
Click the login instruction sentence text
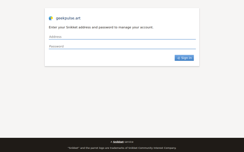pos(101,27)
